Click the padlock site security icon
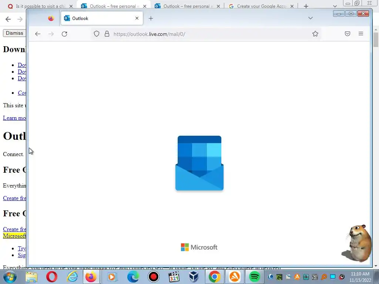The height and width of the screenshot is (284, 379). pyautogui.click(x=107, y=34)
